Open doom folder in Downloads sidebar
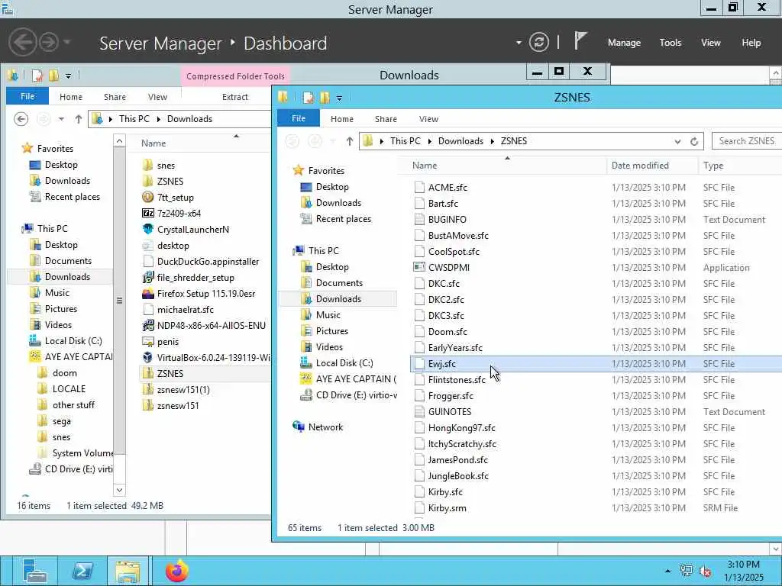Viewport: 782px width, 586px height. coord(64,372)
